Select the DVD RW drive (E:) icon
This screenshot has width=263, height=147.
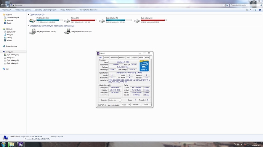click(32, 31)
